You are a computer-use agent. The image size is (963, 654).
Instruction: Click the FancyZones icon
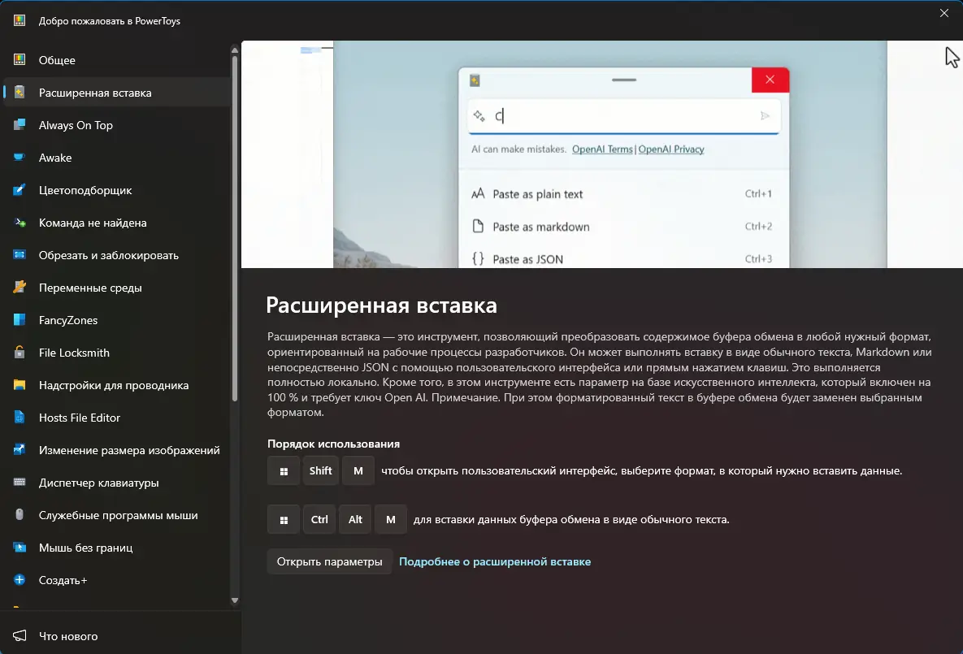20,320
